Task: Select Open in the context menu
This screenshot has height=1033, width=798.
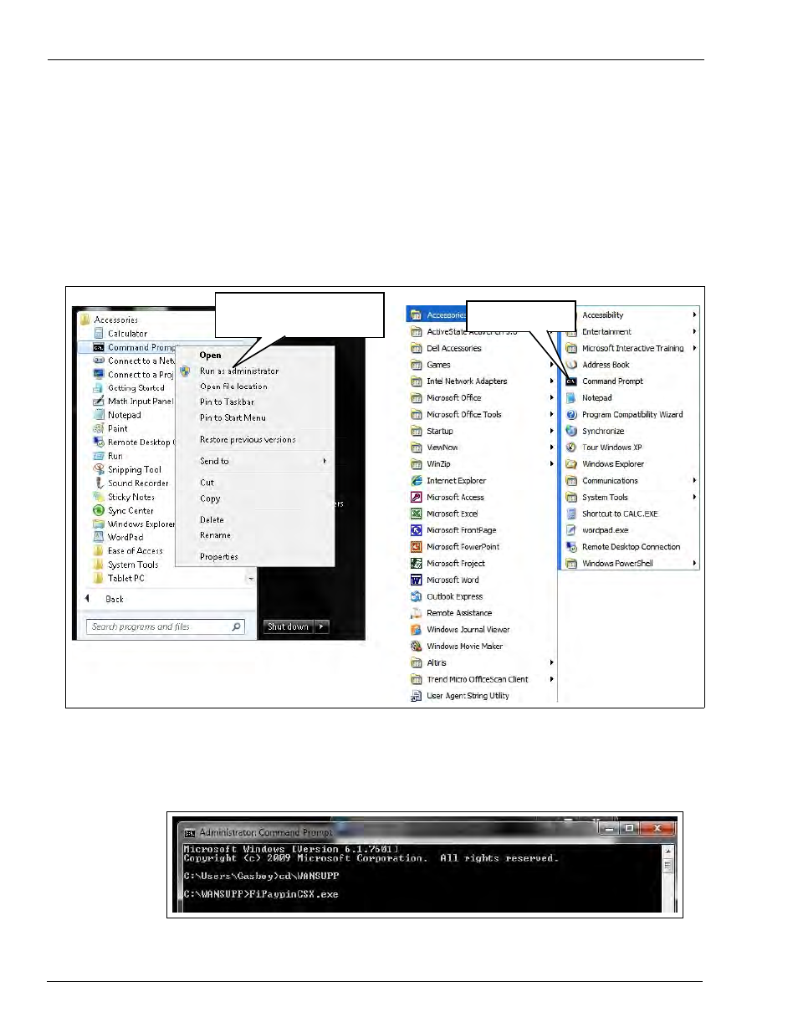Action: pos(210,355)
